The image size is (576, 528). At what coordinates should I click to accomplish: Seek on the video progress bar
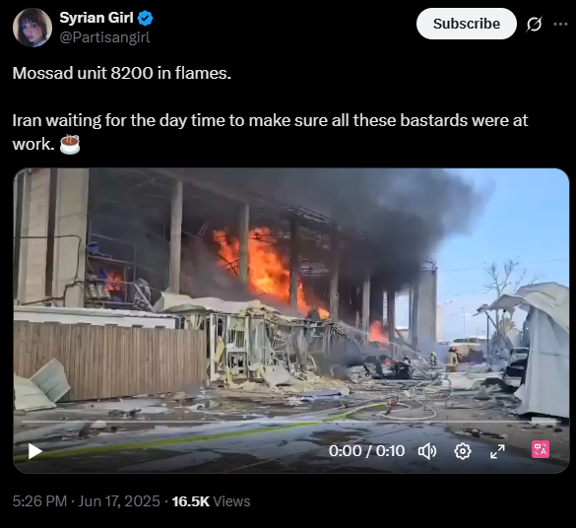click(290, 422)
